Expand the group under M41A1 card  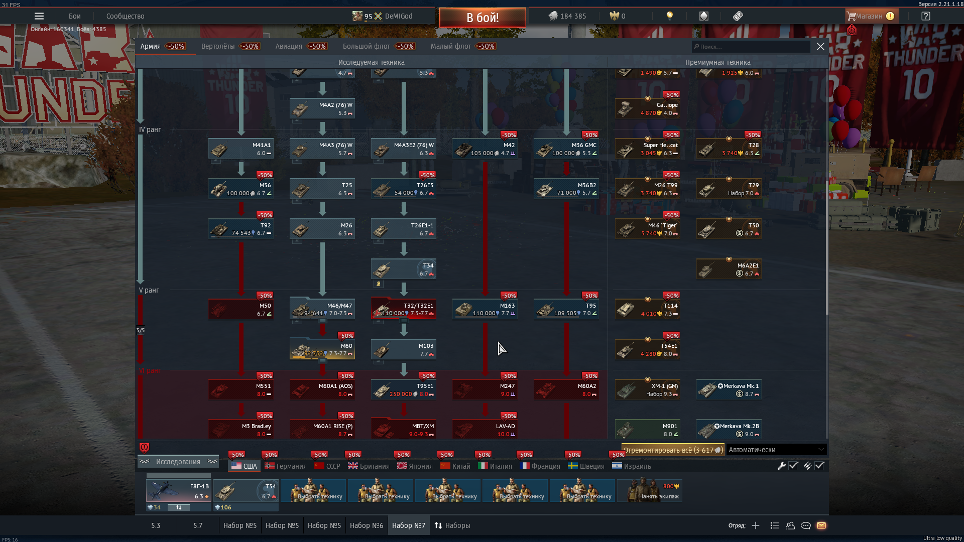[216, 161]
